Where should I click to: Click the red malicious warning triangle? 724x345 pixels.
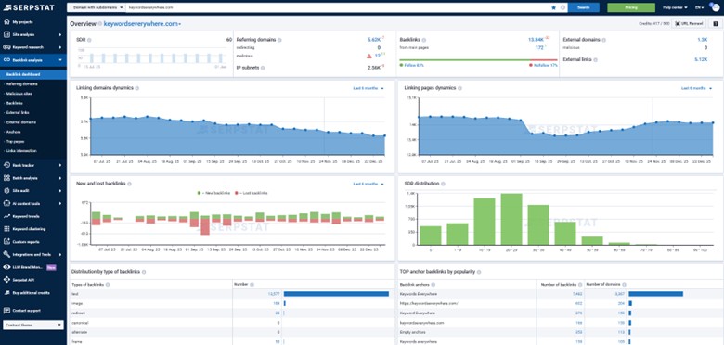368,56
